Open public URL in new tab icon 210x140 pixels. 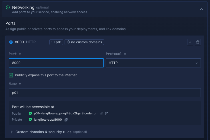[107, 114]
